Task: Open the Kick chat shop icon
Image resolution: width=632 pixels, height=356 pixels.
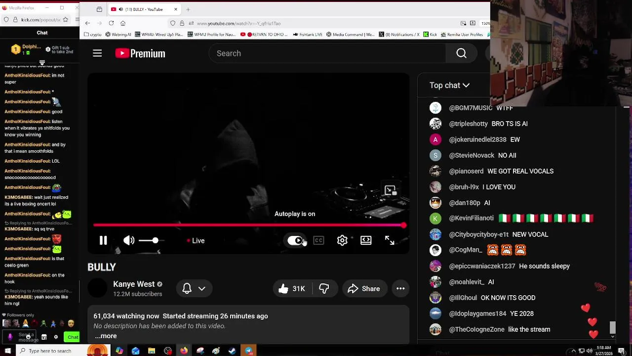Action: (x=44, y=337)
